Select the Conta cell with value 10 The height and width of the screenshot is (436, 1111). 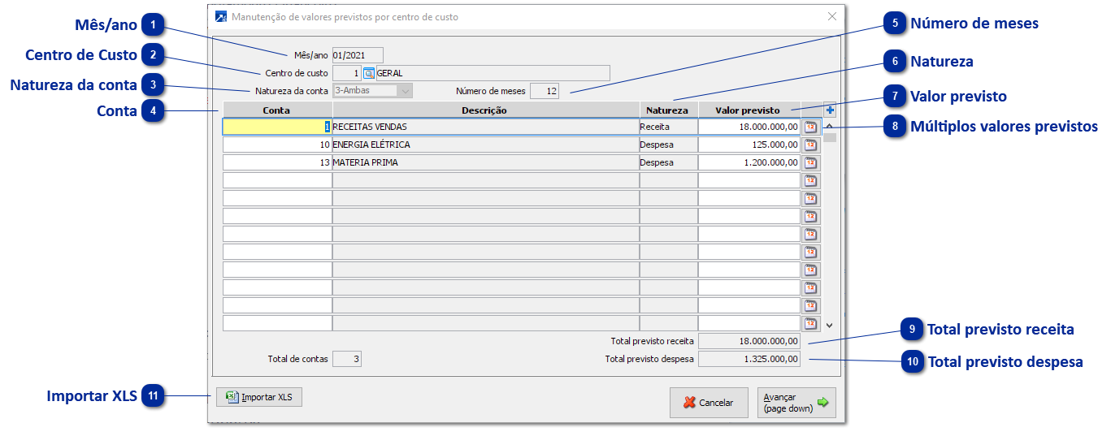(x=277, y=145)
